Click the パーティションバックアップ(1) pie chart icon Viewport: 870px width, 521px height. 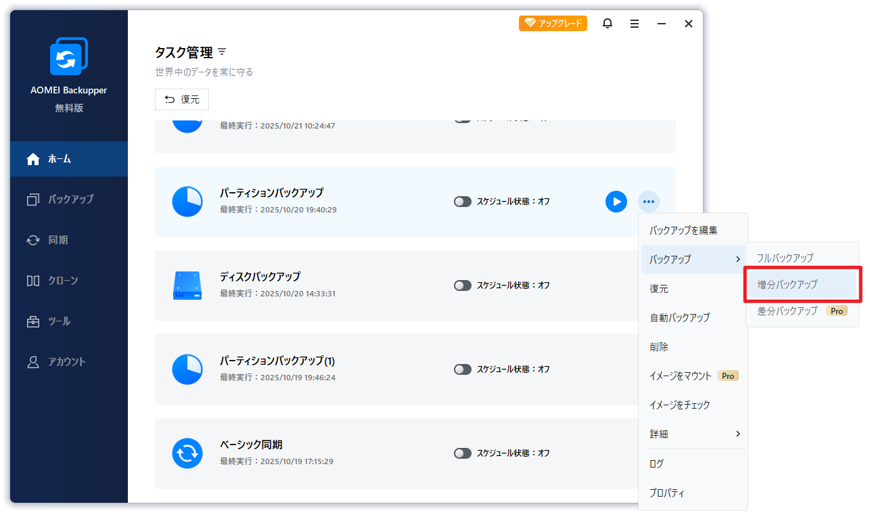click(187, 369)
